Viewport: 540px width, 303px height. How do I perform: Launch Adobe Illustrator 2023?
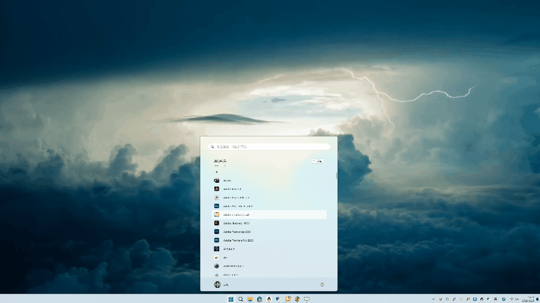pos(236,223)
